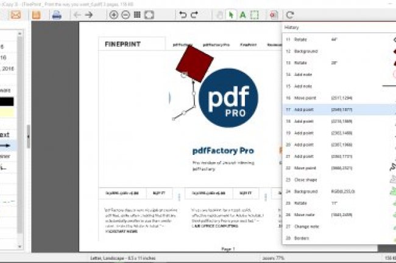The image size is (396, 263).
Task: Toggle the dashed rectangle selection tool
Action: point(255,15)
